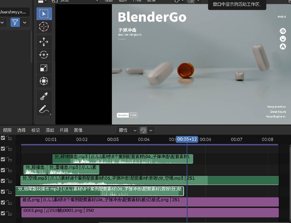Mute the channel containing 分_碎块撞击.mp3

tap(3, 159)
